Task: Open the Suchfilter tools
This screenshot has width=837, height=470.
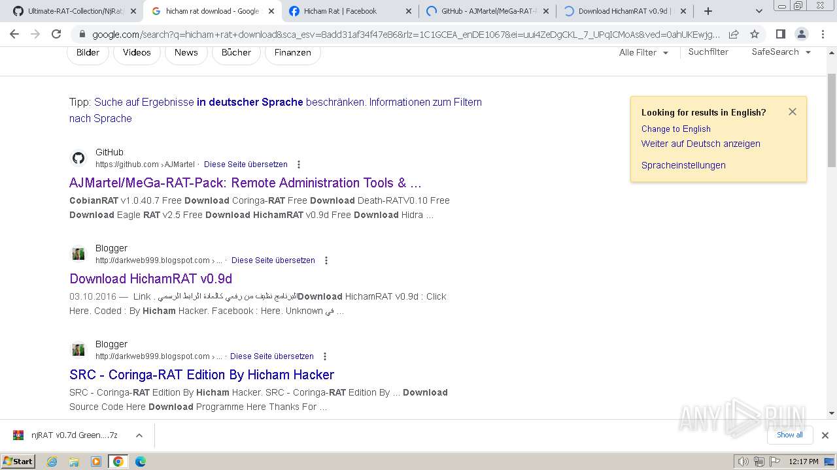Action: pyautogui.click(x=708, y=52)
